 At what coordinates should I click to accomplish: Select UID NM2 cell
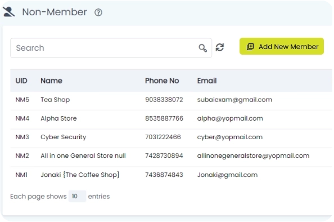point(22,156)
